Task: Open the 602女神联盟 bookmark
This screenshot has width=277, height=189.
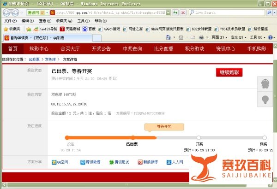Action: pyautogui.click(x=199, y=29)
